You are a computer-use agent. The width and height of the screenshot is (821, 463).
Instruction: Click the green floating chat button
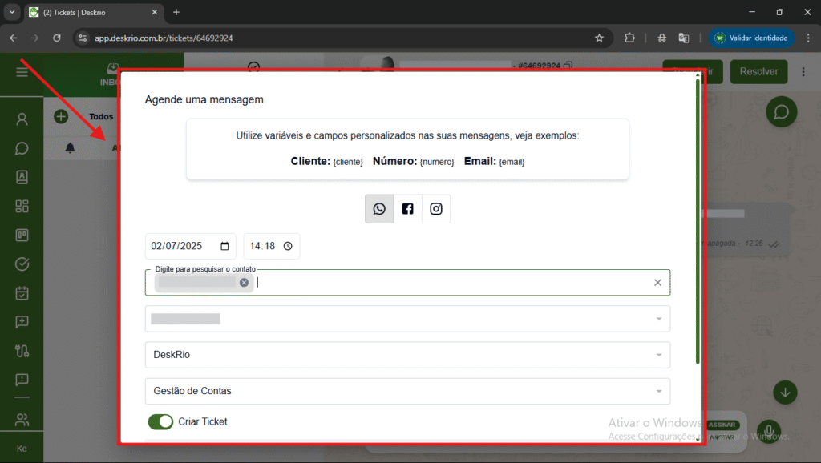pos(781,112)
